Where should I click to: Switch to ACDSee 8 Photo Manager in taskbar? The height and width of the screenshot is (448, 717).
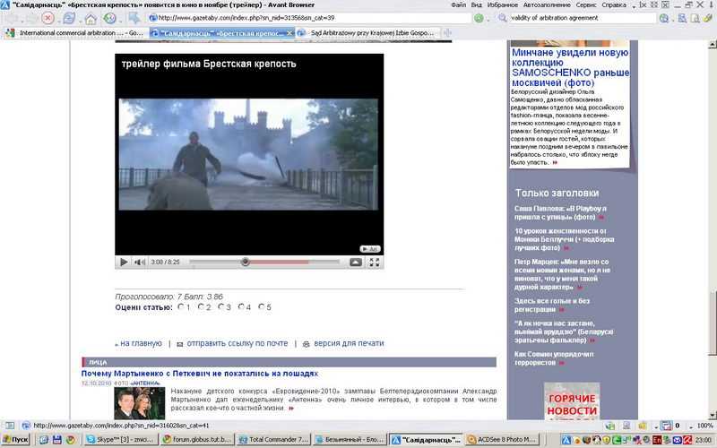502,440
